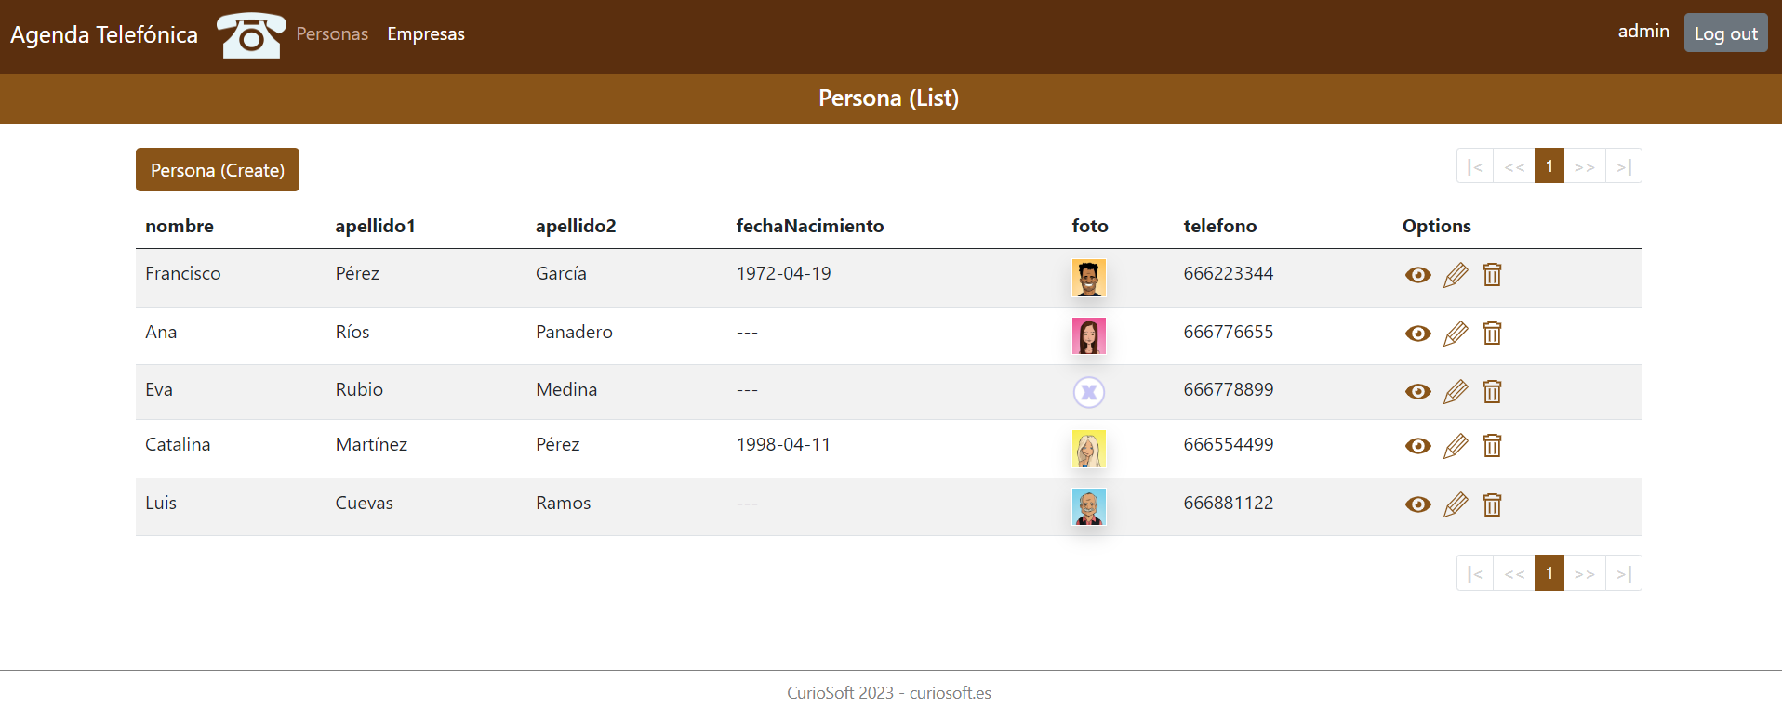Show Luis Cuevas details via eye icon
The height and width of the screenshot is (720, 1782).
[1417, 504]
